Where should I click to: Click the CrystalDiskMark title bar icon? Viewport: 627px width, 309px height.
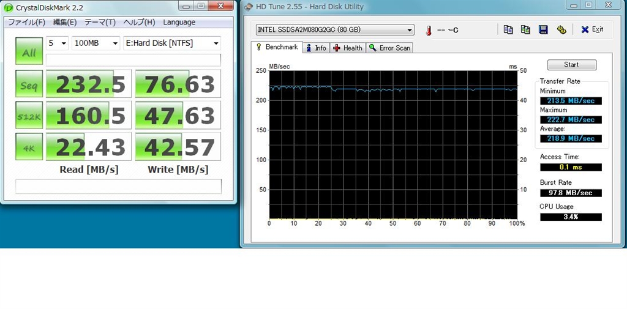[x=9, y=7]
